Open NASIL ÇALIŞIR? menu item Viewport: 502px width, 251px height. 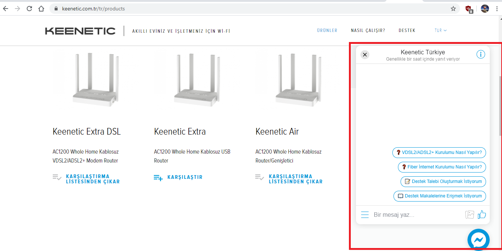pos(368,30)
